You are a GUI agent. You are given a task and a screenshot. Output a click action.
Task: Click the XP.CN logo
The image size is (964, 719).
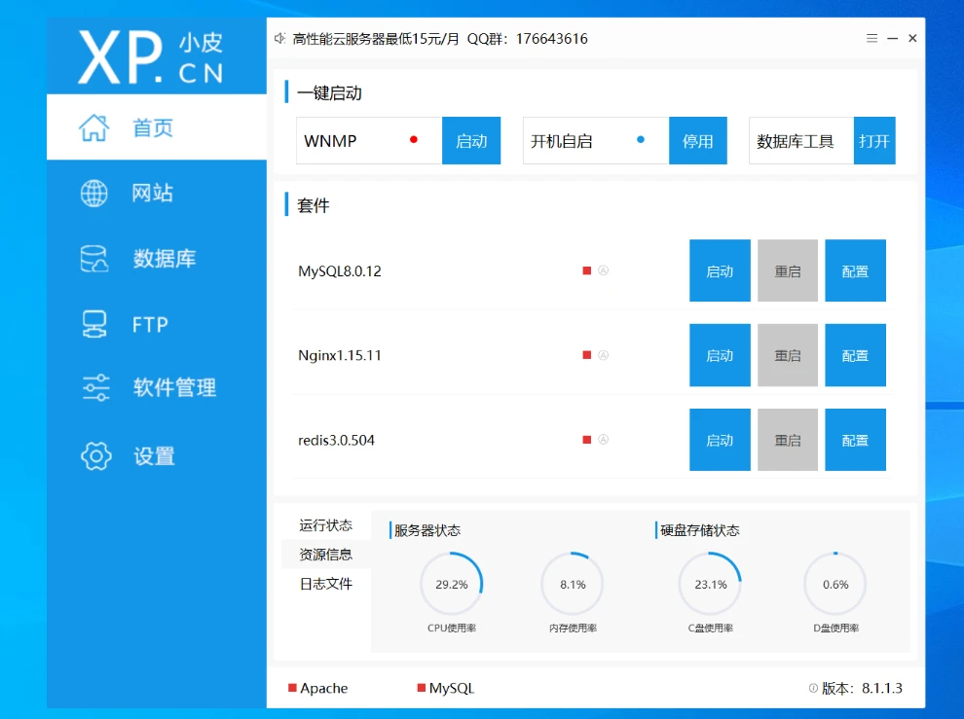pyautogui.click(x=151, y=57)
